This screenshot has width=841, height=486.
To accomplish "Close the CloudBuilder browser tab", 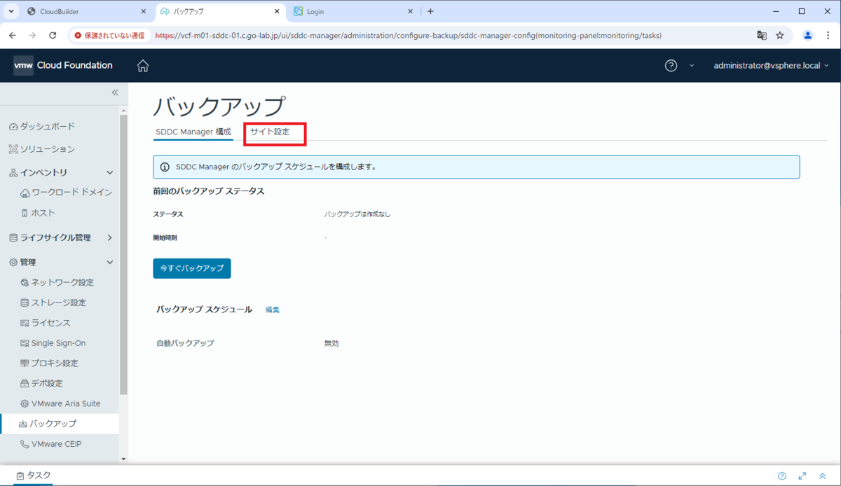I will [x=143, y=11].
